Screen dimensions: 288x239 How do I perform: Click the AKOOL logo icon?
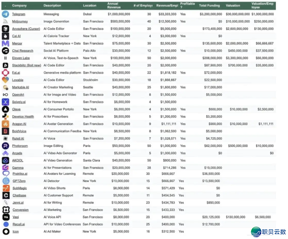tap(5, 160)
